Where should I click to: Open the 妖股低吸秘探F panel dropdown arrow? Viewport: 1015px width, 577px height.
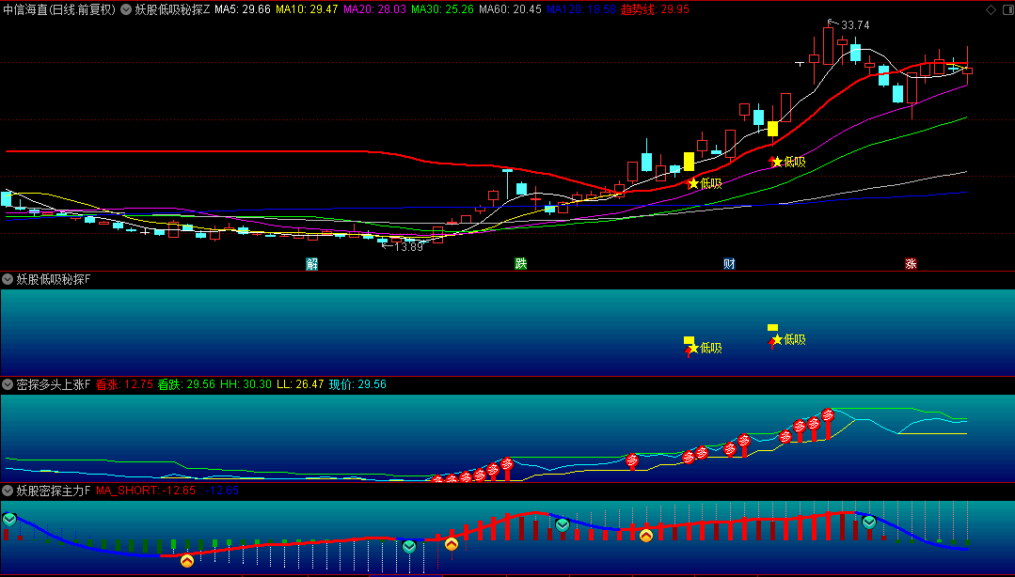(8, 279)
